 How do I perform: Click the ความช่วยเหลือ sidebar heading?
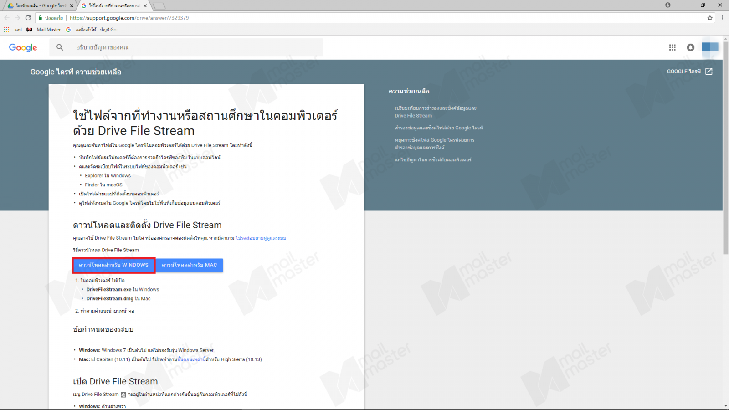(x=409, y=92)
